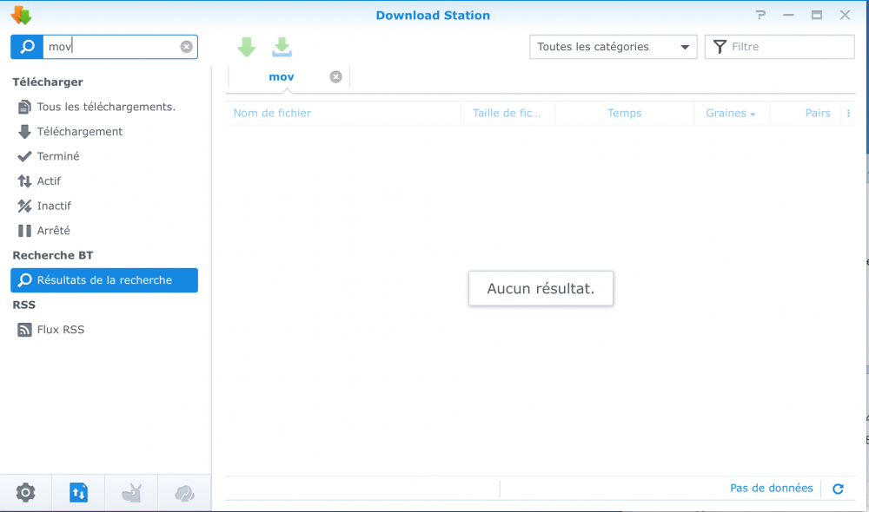Image resolution: width=869 pixels, height=512 pixels.
Task: Show Terminé tasks
Action: click(104, 156)
